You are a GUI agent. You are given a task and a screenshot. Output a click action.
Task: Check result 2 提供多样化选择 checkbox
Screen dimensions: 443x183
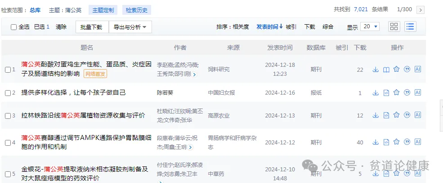coord(8,93)
